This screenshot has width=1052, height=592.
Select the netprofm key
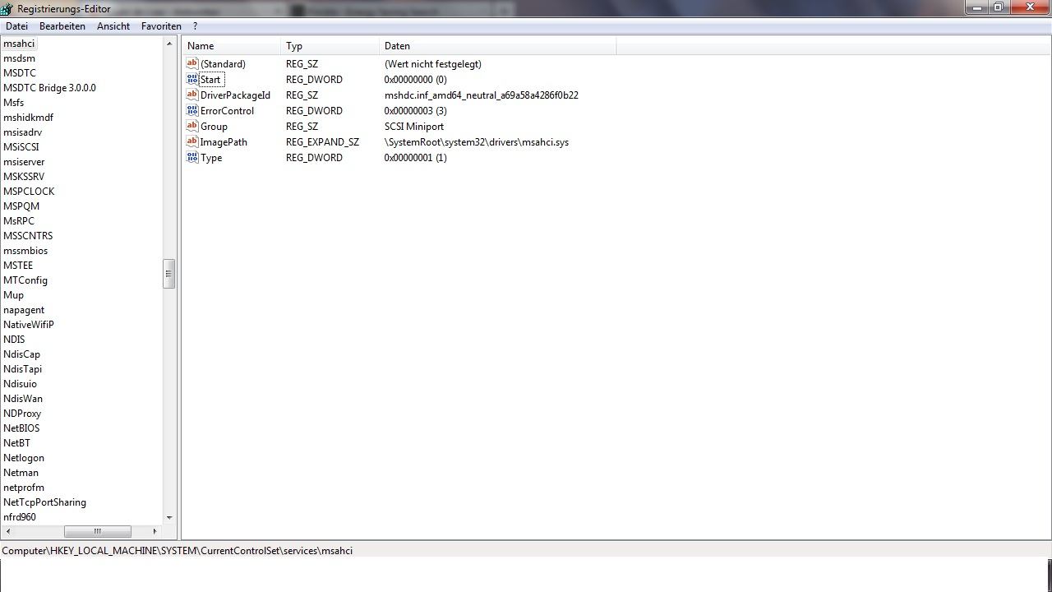[x=24, y=488]
